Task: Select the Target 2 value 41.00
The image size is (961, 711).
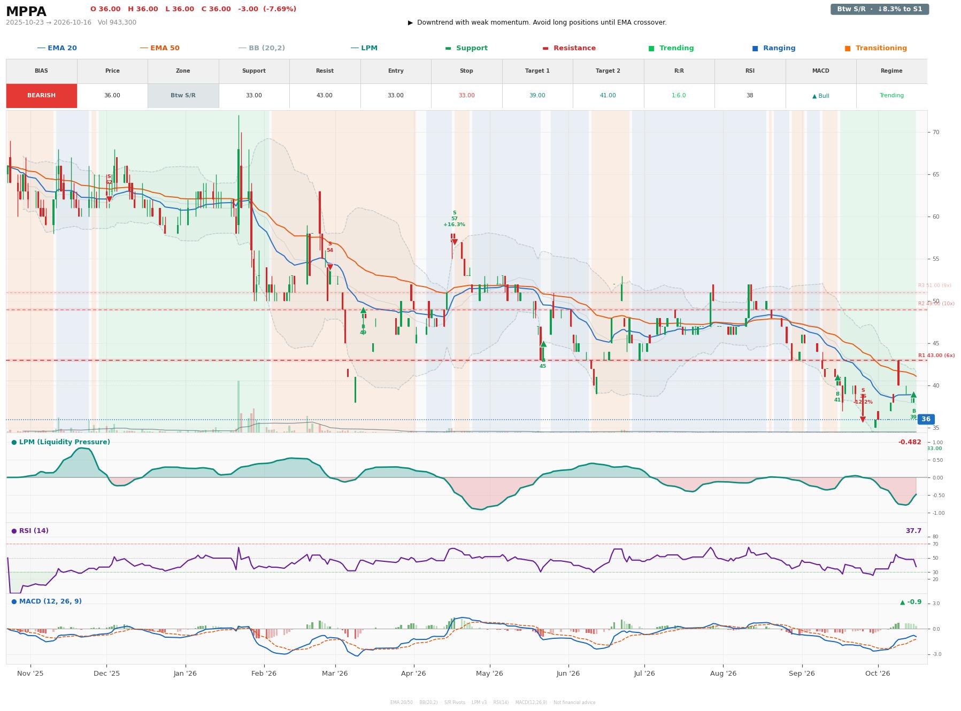Action: [608, 96]
